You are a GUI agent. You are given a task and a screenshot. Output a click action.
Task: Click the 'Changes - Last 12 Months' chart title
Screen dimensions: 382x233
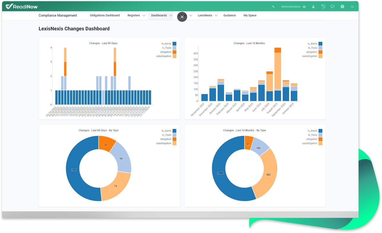(x=249, y=43)
